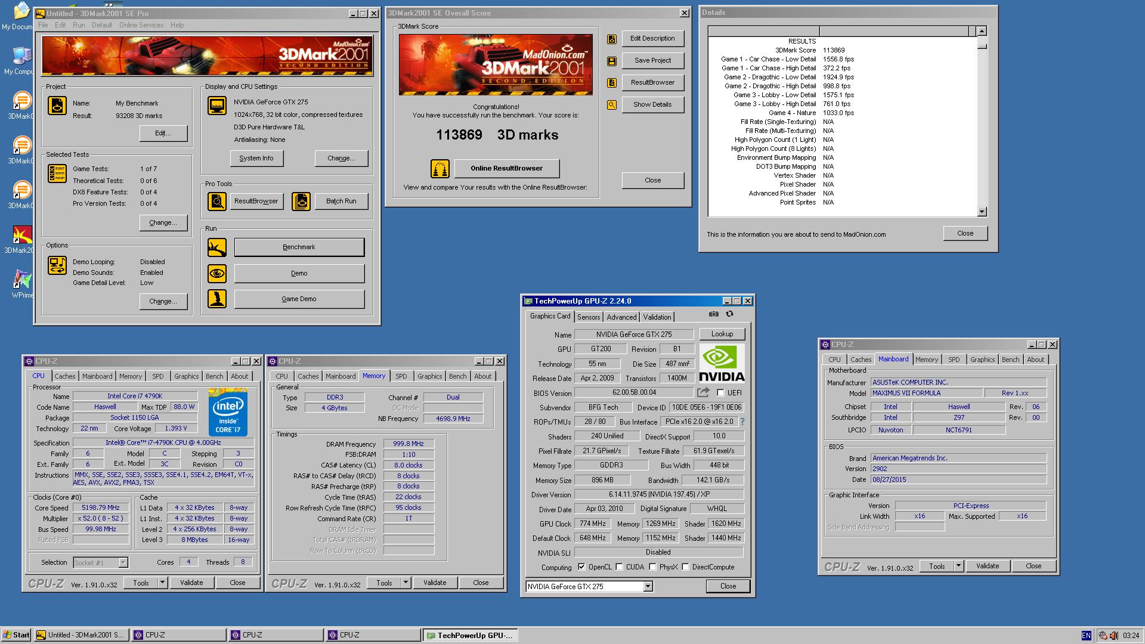Click the TechPowerUp GPU-Z taskbar button
Image resolution: width=1145 pixels, height=644 pixels.
(x=471, y=636)
